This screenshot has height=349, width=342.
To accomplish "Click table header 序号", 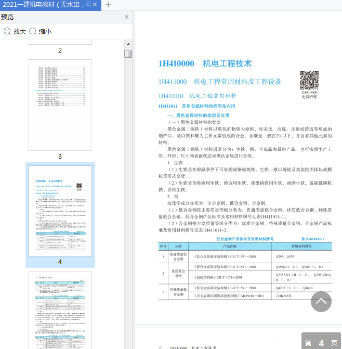I will click(x=163, y=246).
